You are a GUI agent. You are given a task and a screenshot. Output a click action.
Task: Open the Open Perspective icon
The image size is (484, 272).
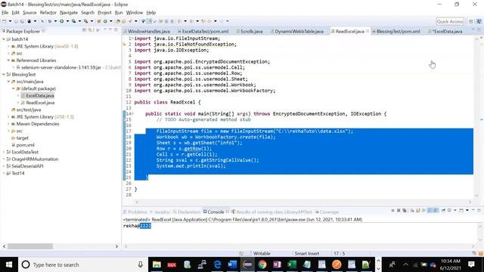(470, 21)
